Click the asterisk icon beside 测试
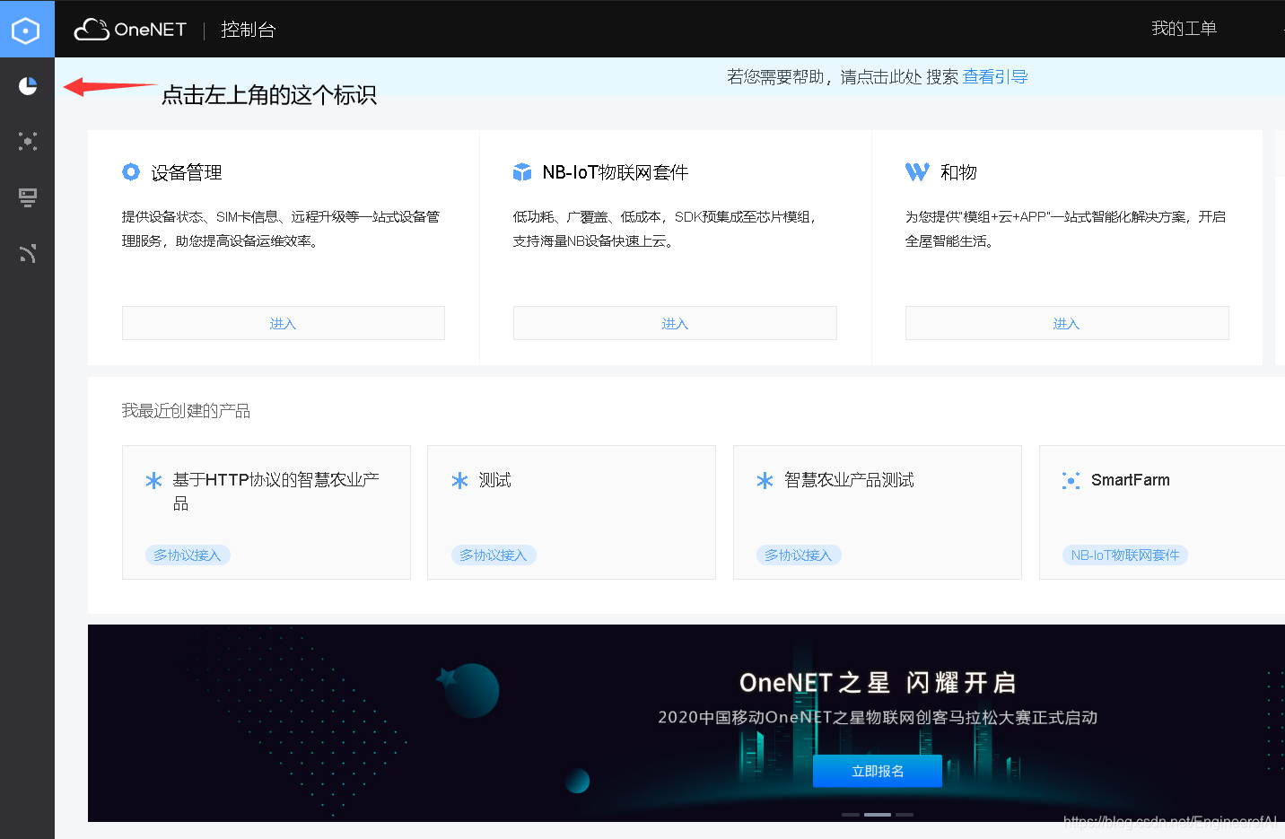Screen dimensions: 1285x839 coord(458,480)
